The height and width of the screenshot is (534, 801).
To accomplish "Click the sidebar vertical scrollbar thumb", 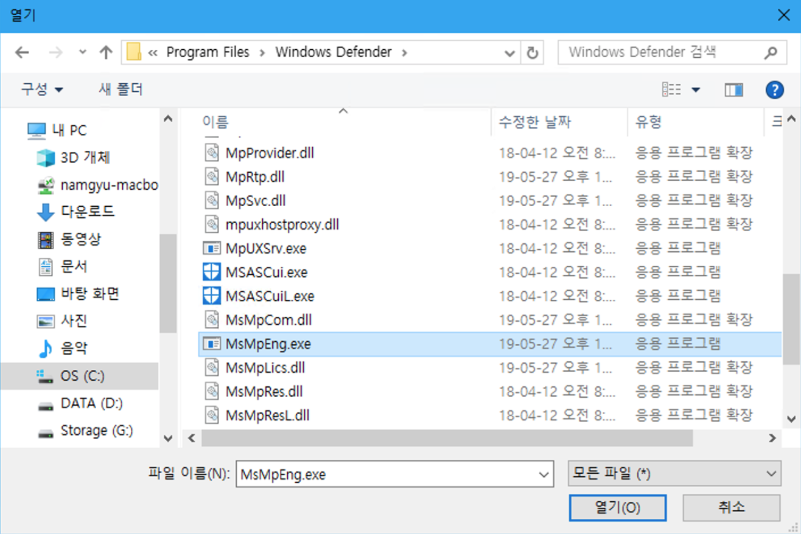I will pyautogui.click(x=168, y=284).
